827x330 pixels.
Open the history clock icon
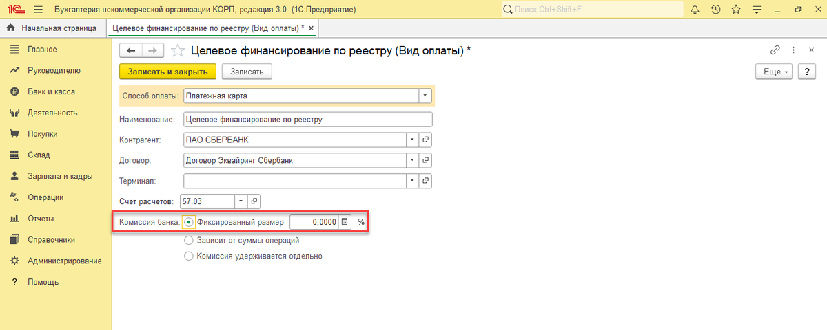tap(715, 10)
